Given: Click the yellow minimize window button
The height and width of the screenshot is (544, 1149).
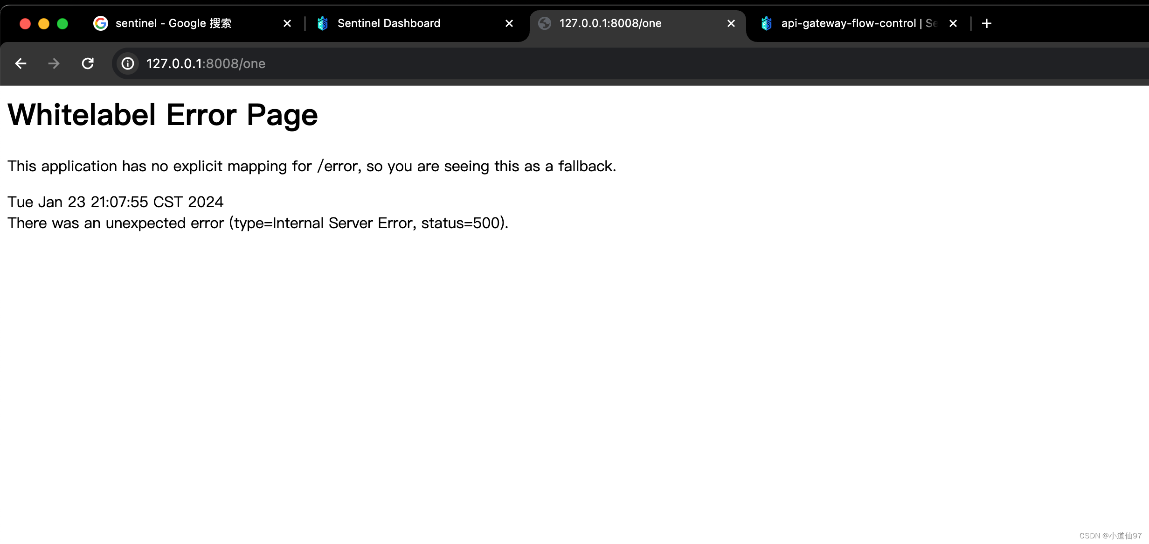Looking at the screenshot, I should (44, 24).
